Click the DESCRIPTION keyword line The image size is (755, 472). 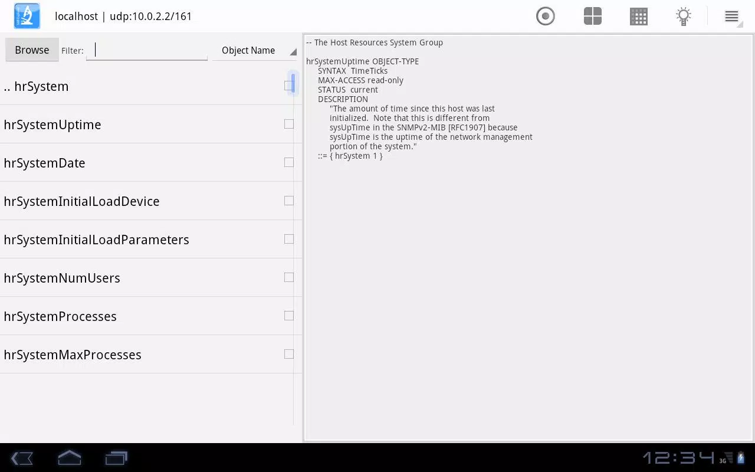tap(343, 99)
